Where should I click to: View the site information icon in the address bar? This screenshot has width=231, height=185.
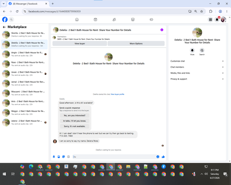coord(25,12)
